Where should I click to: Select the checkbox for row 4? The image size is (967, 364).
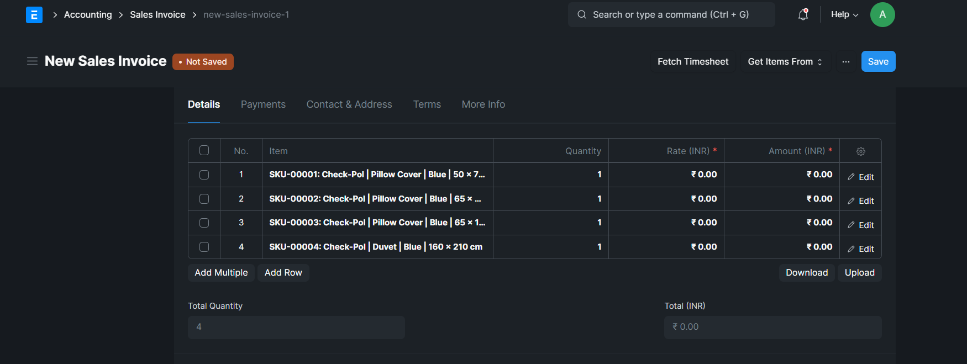coord(204,247)
